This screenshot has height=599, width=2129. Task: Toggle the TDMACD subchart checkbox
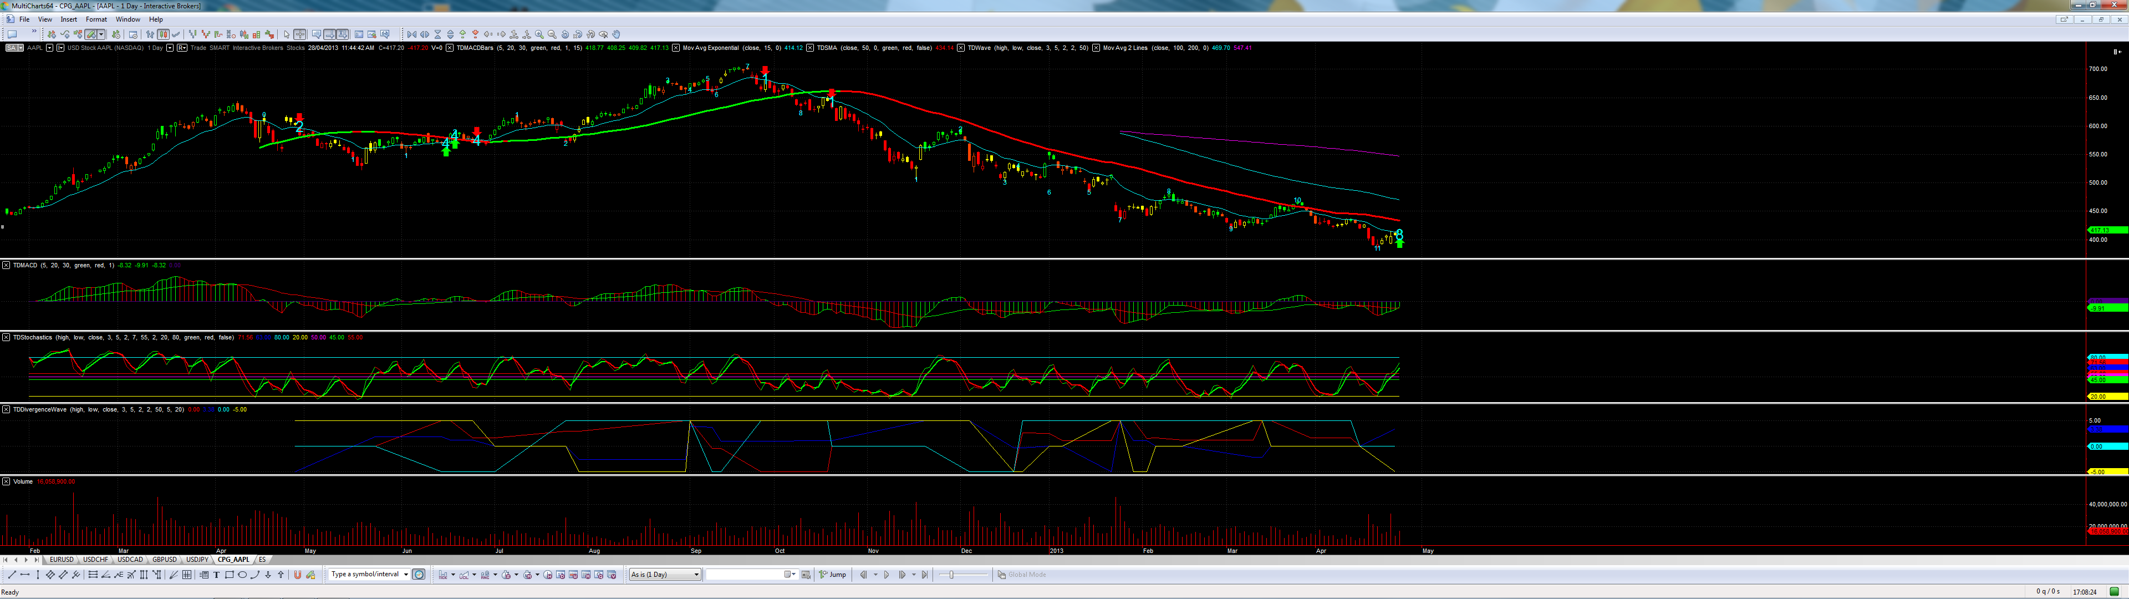pos(6,265)
